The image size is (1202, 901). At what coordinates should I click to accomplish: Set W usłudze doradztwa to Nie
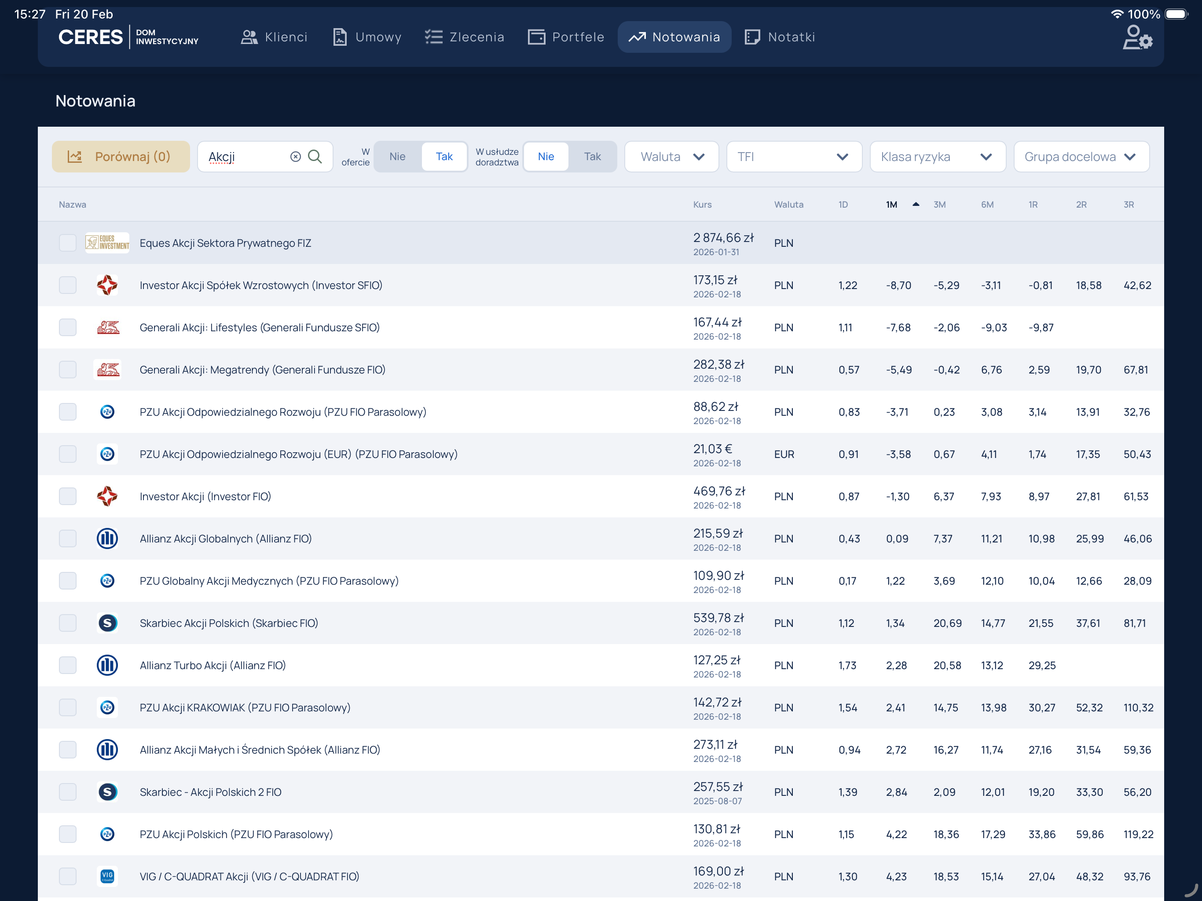[546, 157]
